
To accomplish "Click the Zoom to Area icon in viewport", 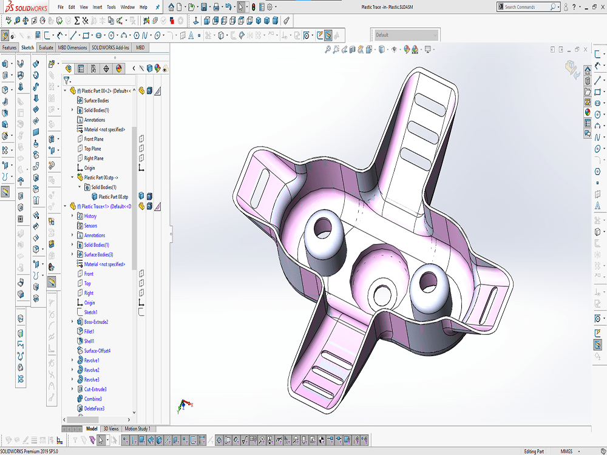I will click(x=336, y=50).
